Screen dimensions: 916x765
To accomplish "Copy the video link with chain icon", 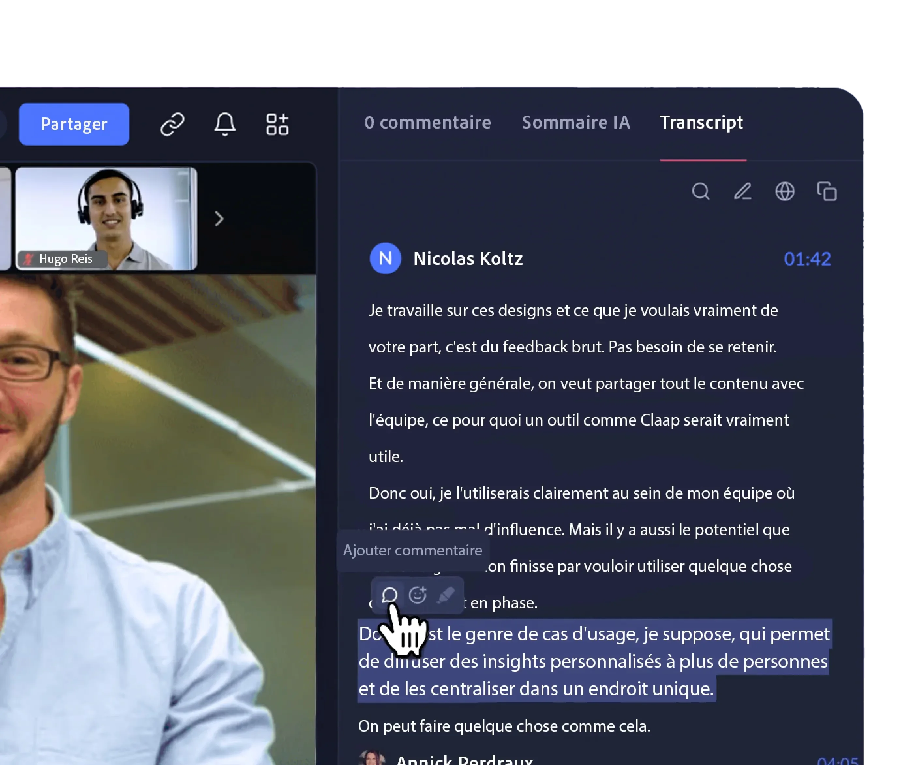I will [x=172, y=124].
